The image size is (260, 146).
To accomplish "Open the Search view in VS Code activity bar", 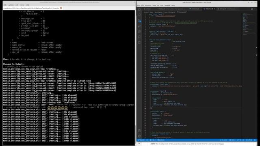I will pyautogui.click(x=139, y=15).
